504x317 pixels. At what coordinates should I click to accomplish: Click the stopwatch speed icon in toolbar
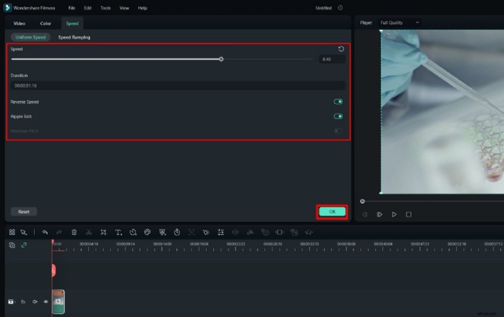click(177, 232)
